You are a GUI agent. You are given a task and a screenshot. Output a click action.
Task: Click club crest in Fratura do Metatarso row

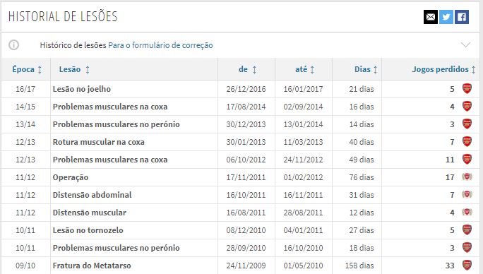tap(467, 265)
